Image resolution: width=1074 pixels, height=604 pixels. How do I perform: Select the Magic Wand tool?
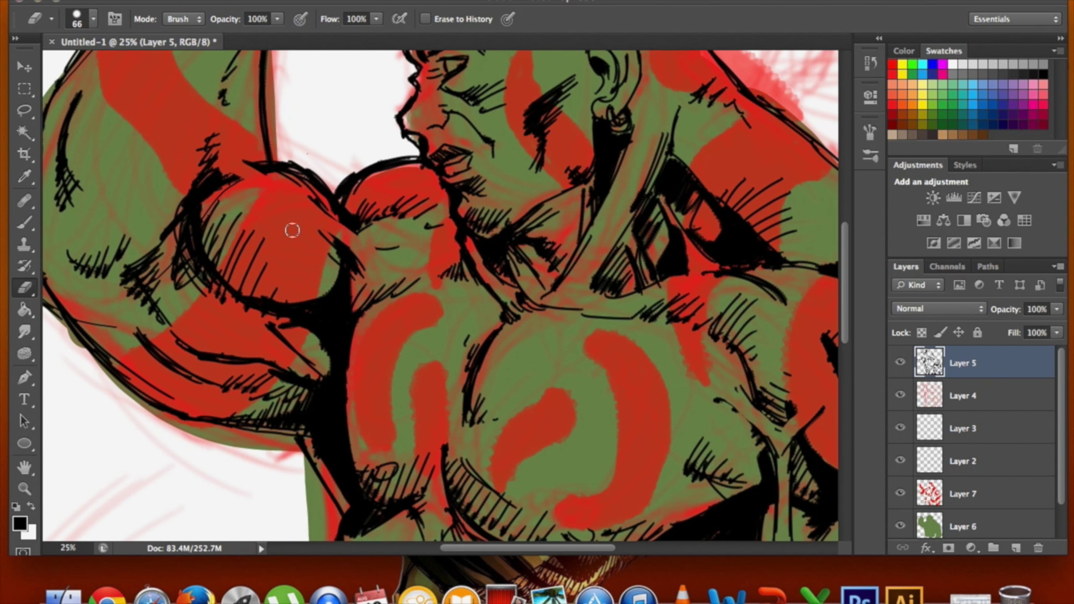coord(24,132)
